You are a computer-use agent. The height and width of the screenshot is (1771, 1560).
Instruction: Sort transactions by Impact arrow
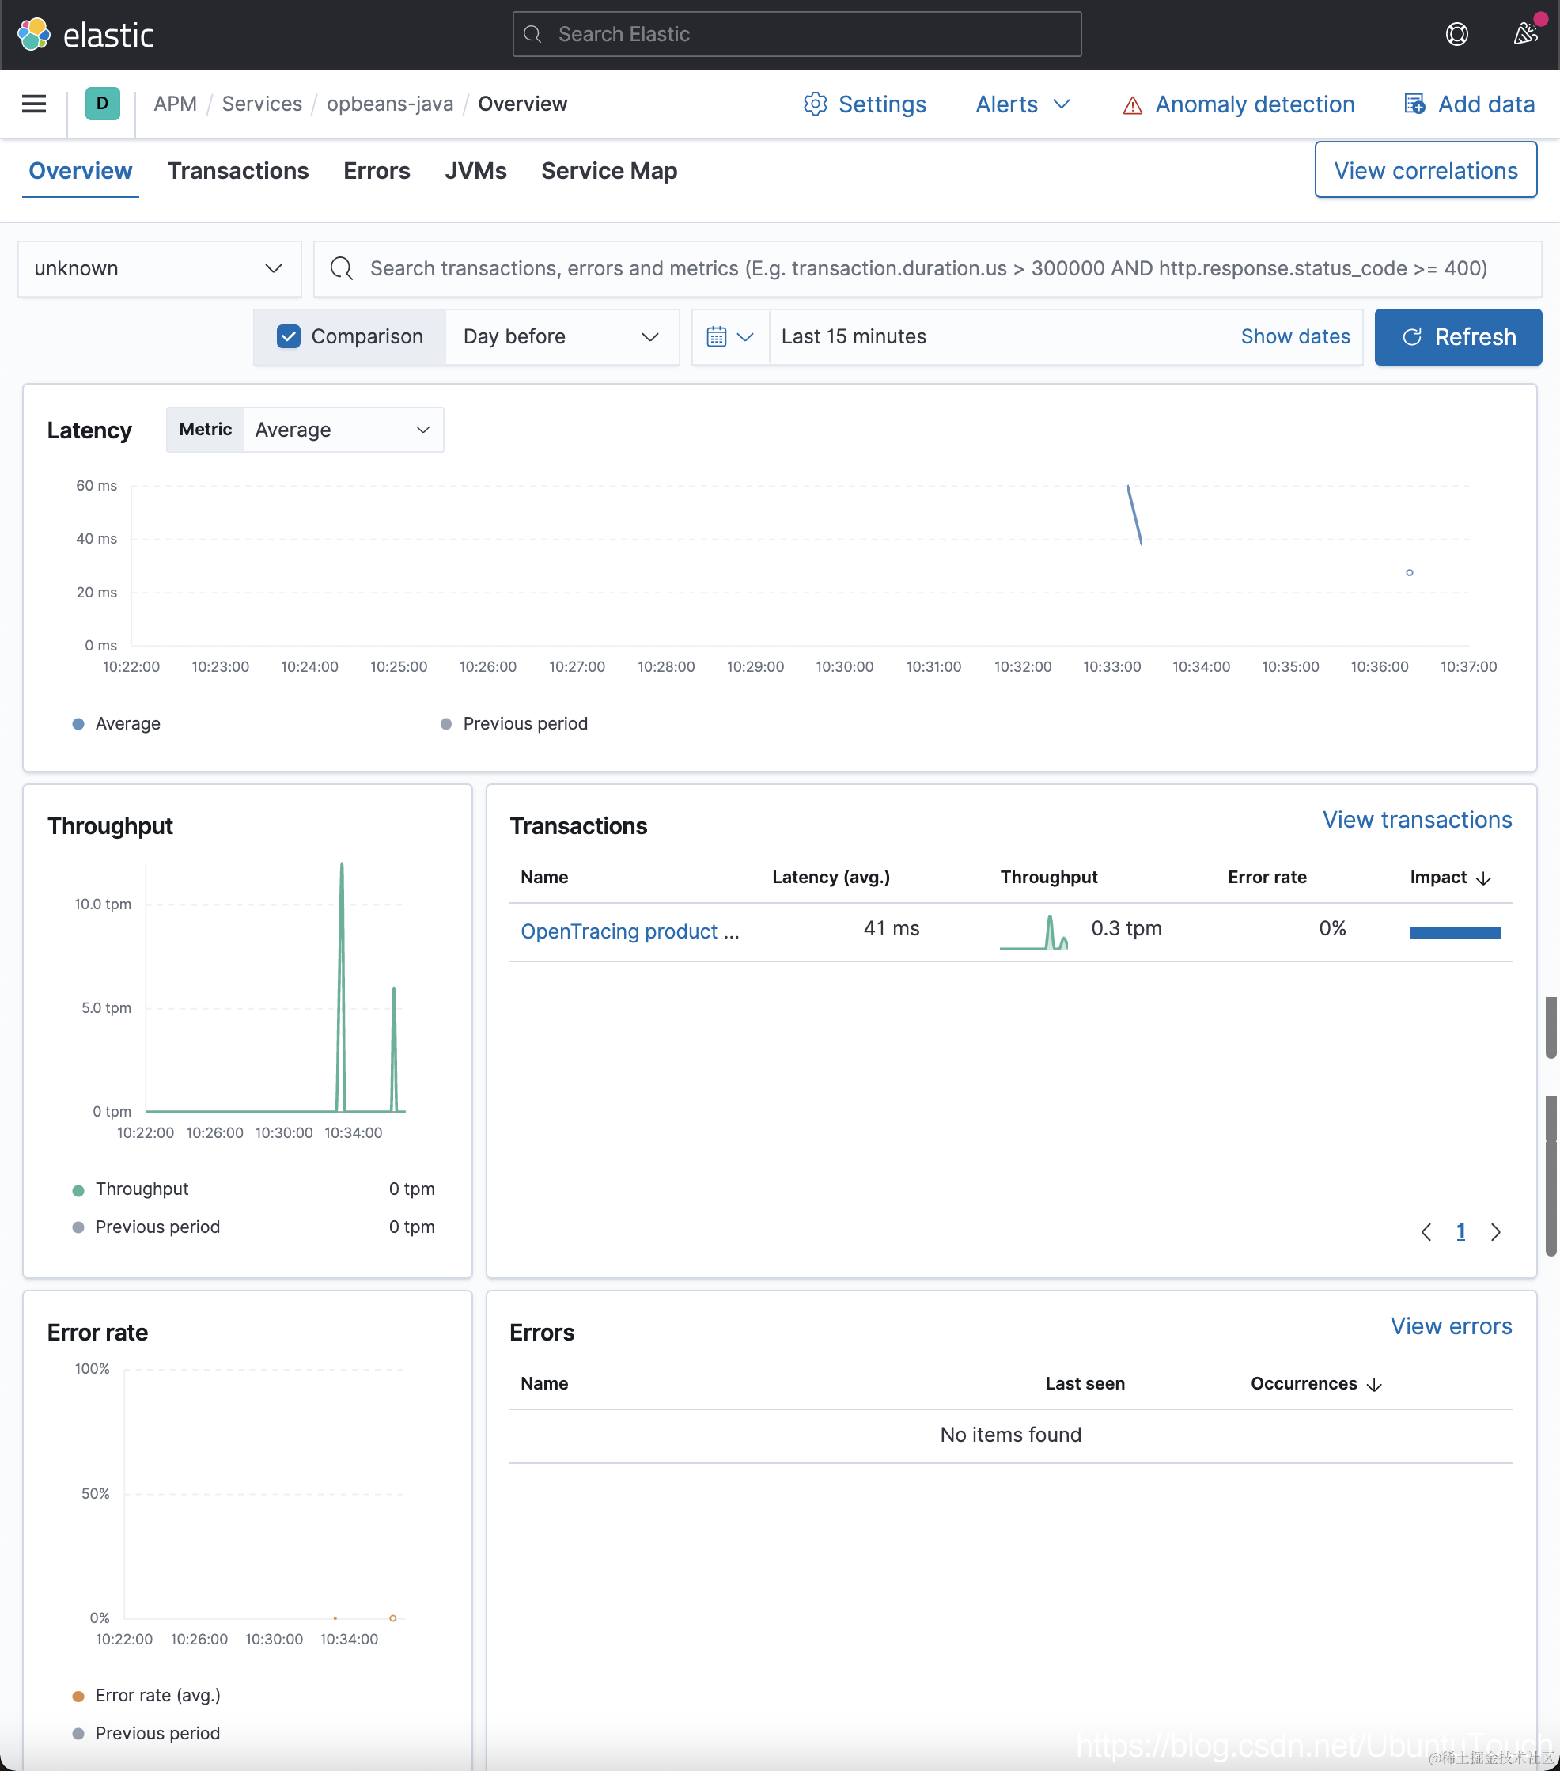(1483, 878)
